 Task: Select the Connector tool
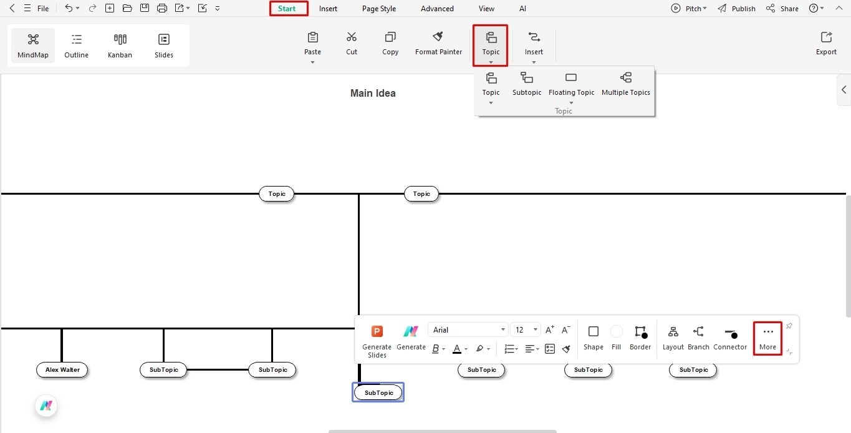tap(729, 338)
